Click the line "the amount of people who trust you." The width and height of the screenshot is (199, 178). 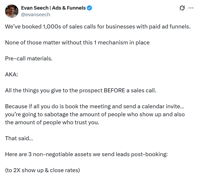point(52,122)
